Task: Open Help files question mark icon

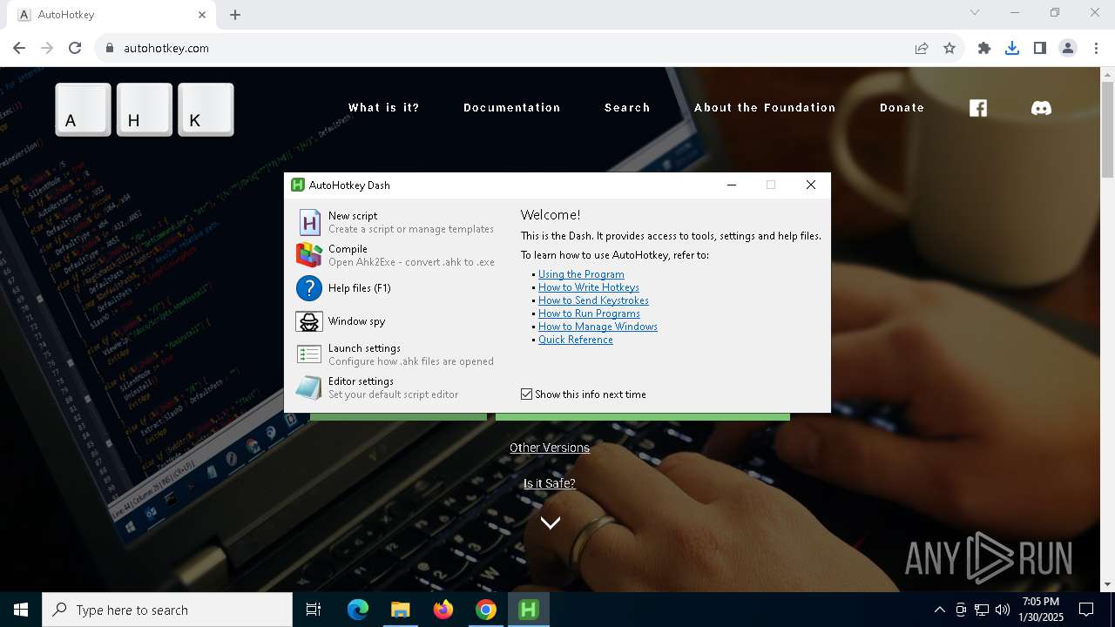Action: point(309,288)
